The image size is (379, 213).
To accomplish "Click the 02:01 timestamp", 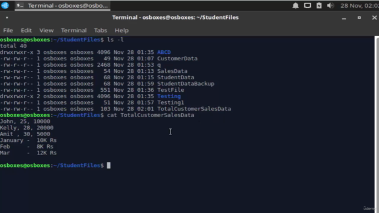I will pos(146,109).
